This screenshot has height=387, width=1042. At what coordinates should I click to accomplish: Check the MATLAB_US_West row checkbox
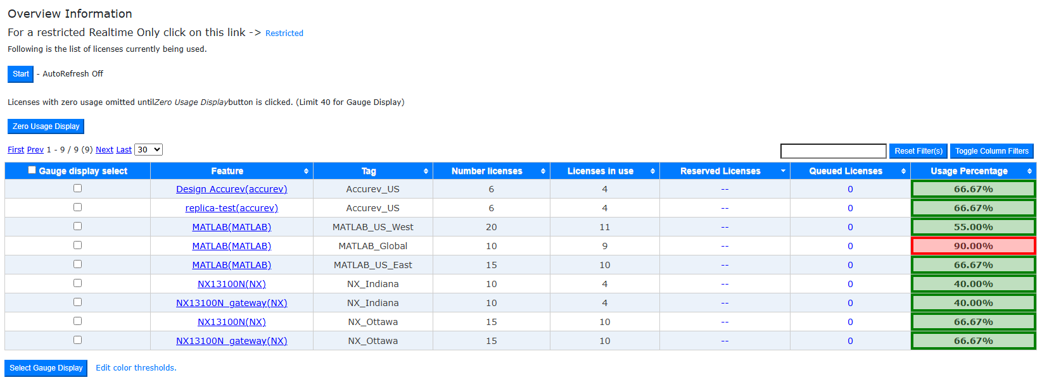(77, 226)
